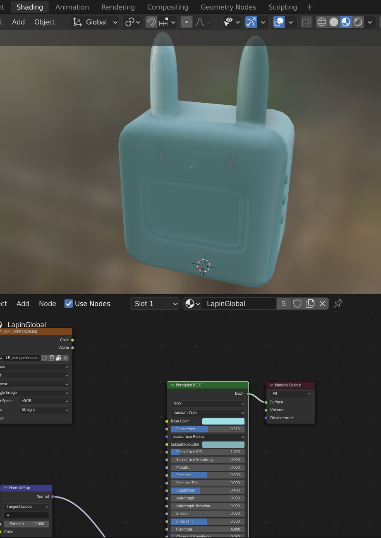This screenshot has height=538, width=381.
Task: Switch to the Animation workspace tab
Action: coord(72,7)
